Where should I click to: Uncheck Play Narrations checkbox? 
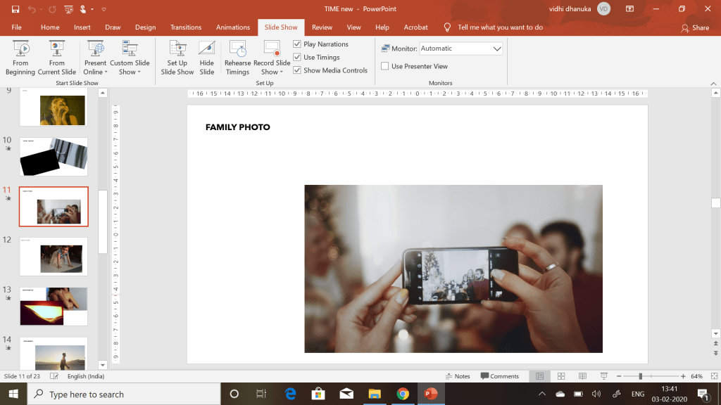pos(297,44)
